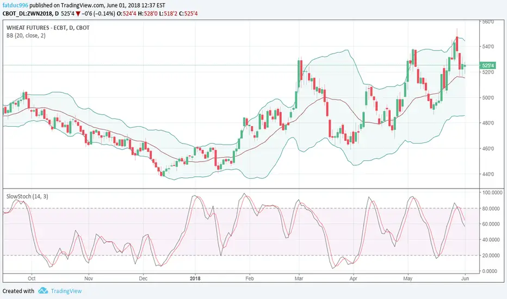The width and height of the screenshot is (507, 299).
Task: Click the WHEAT FUTURES - ECBT, D, CBOT title
Action: click(x=48, y=28)
